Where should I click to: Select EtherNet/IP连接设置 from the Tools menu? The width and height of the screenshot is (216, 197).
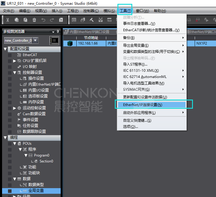click(x=140, y=105)
